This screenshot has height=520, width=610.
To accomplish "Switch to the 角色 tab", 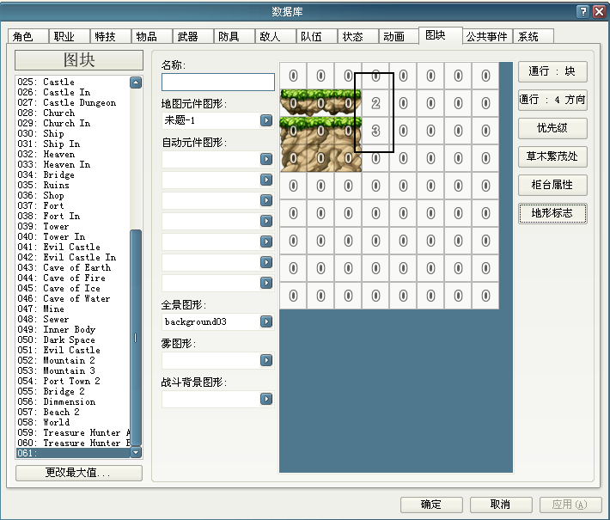I will (x=28, y=37).
